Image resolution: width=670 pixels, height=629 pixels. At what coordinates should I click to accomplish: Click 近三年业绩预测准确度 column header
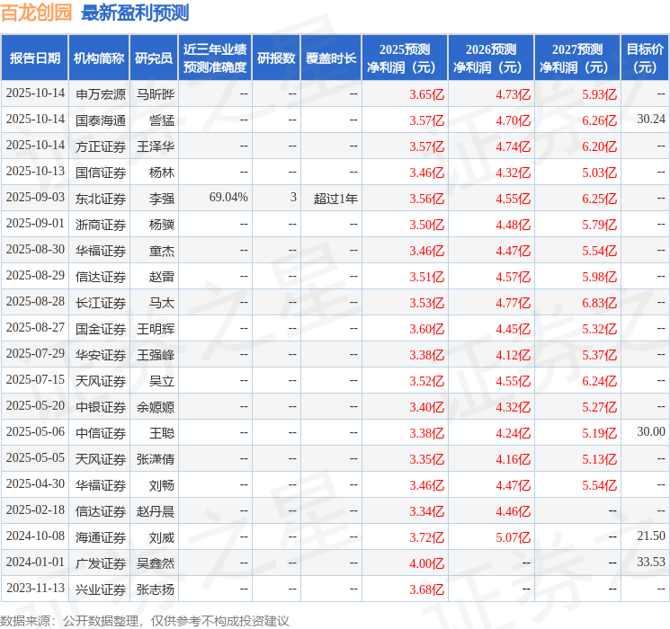(215, 58)
